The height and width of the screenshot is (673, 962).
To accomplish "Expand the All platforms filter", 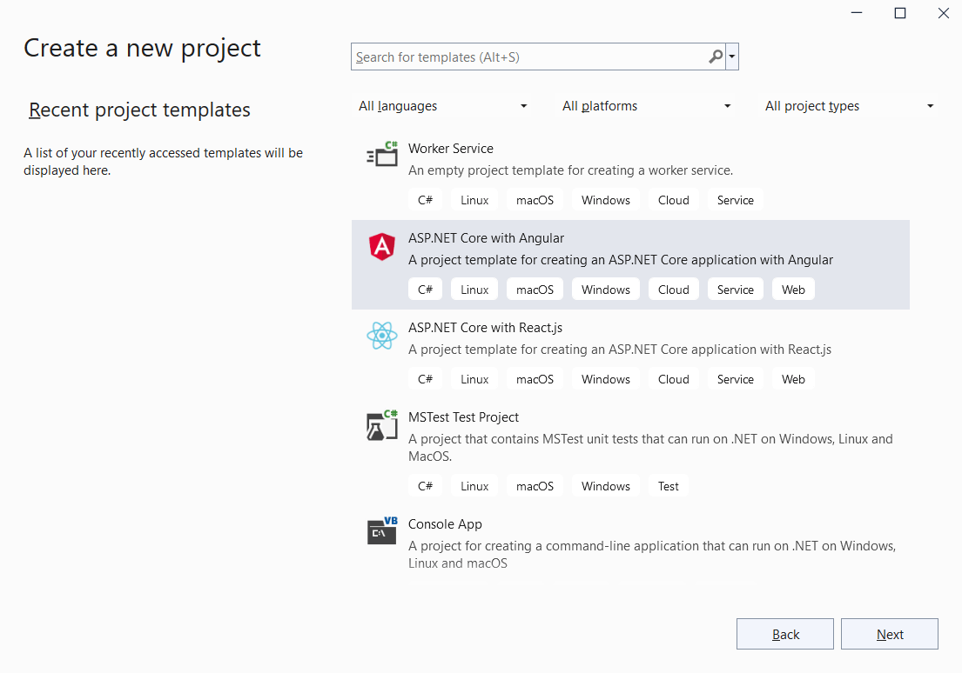I will tap(647, 106).
